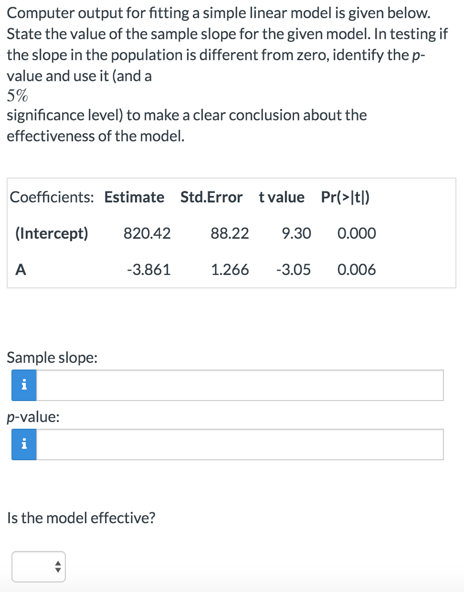Select the Intercept row in the table

pos(191,233)
